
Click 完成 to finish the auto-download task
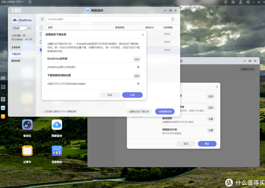tap(132, 95)
